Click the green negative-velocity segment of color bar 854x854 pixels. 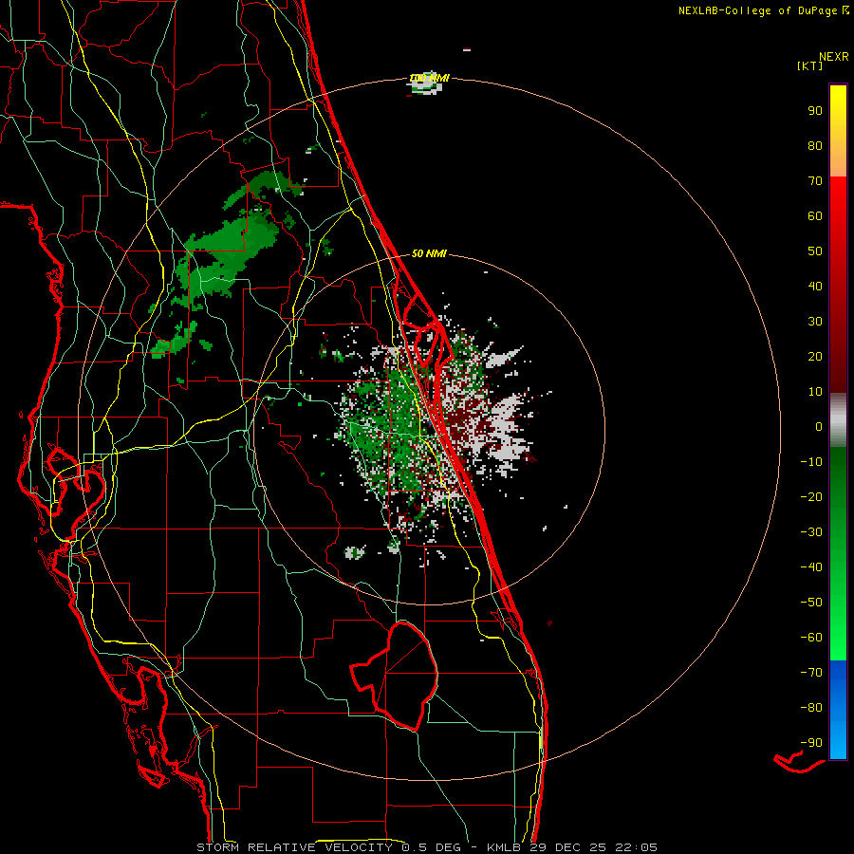pyautogui.click(x=838, y=554)
